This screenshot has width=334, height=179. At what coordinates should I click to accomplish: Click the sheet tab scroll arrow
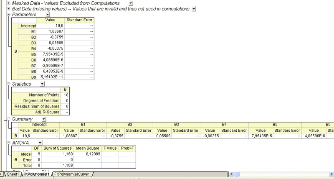coord(2,174)
